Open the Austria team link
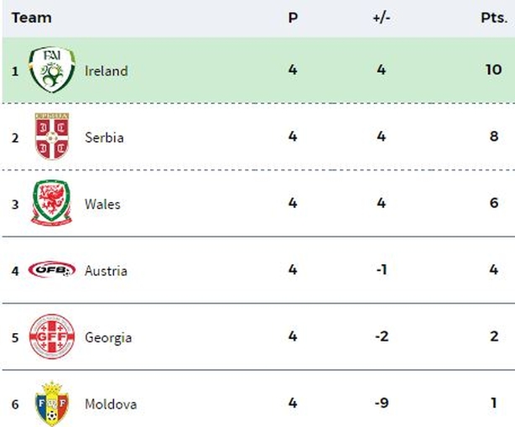515x427 pixels. (106, 271)
